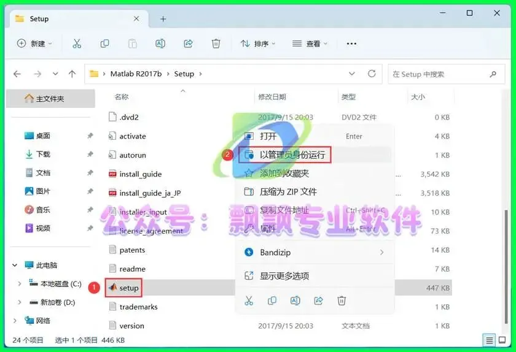
Task: Click Share icon in context menu bottom row
Action: click(x=319, y=300)
